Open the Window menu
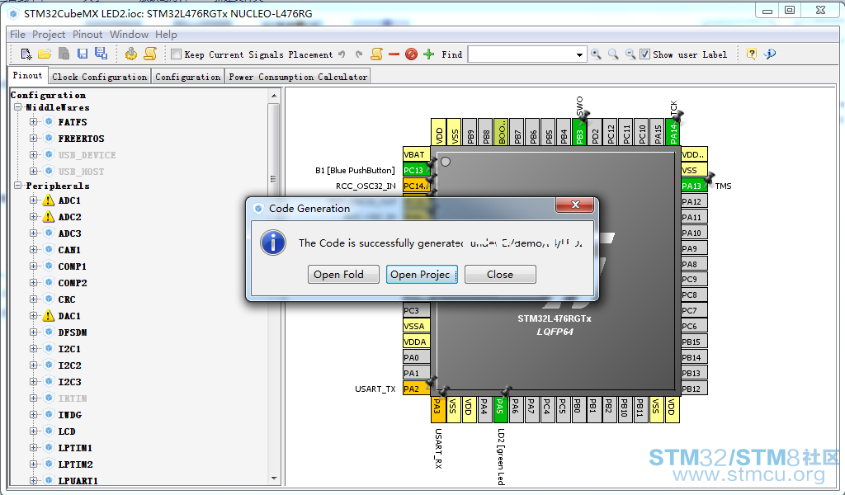Viewport: 845px width, 495px height. [130, 35]
